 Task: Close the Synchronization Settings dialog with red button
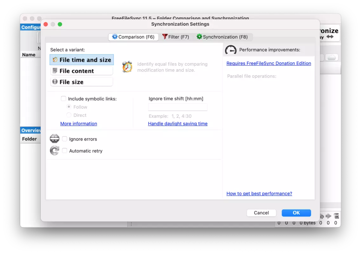click(x=46, y=24)
